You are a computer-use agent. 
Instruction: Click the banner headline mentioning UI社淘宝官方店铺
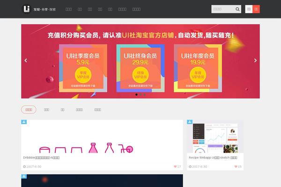pyautogui.click(x=140, y=35)
